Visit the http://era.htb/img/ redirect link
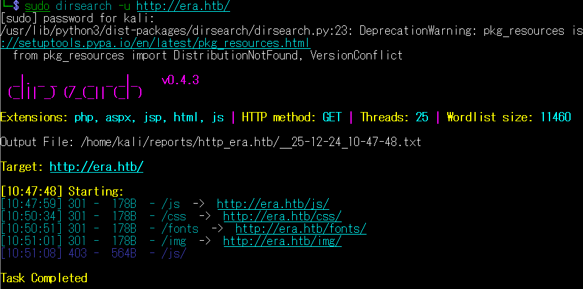583x289 pixels. [x=282, y=241]
